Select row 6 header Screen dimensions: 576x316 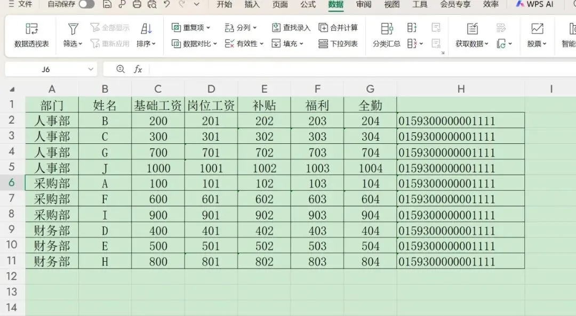[12, 182]
